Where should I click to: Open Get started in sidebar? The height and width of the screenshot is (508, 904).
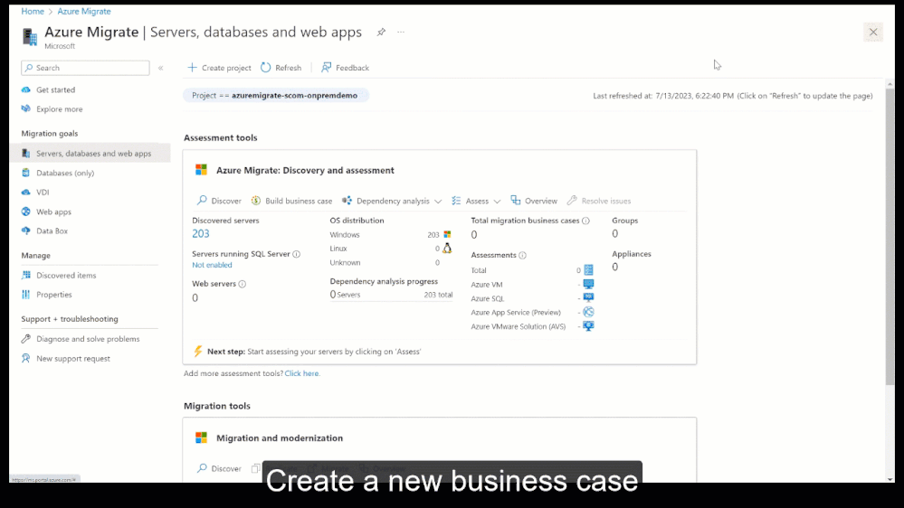point(55,89)
